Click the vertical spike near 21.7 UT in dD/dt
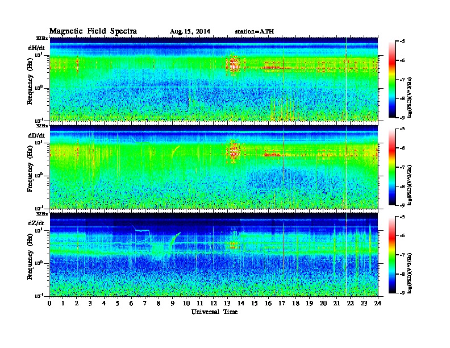This screenshot has height=348, width=450. coord(346,167)
